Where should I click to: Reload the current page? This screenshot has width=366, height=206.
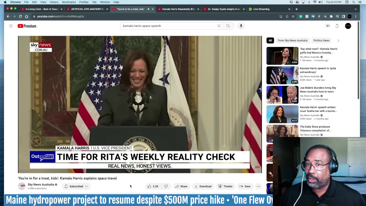[x=20, y=16]
